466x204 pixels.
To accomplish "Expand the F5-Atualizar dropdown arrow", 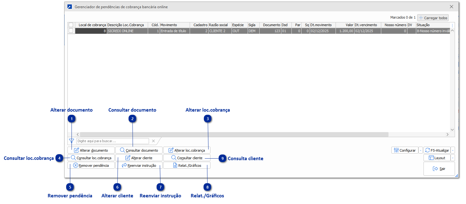I will (453, 150).
